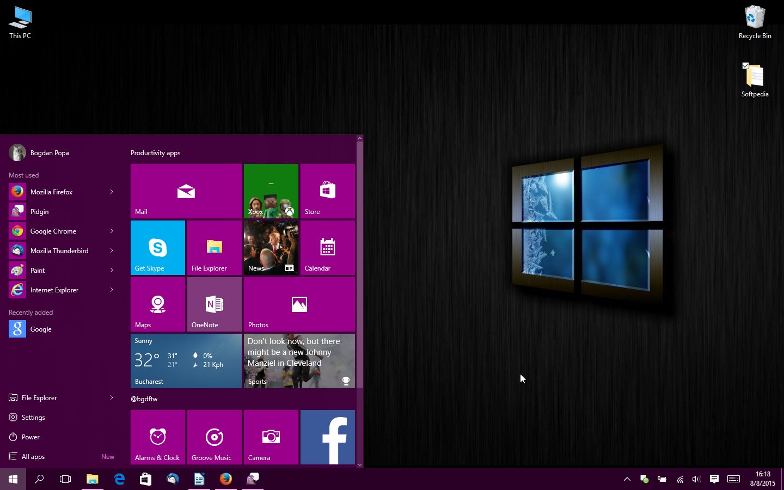
Task: Open the Store tile
Action: point(327,191)
